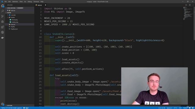Open Pipfile.lock in the explorer

pyautogui.click(x=14, y=29)
